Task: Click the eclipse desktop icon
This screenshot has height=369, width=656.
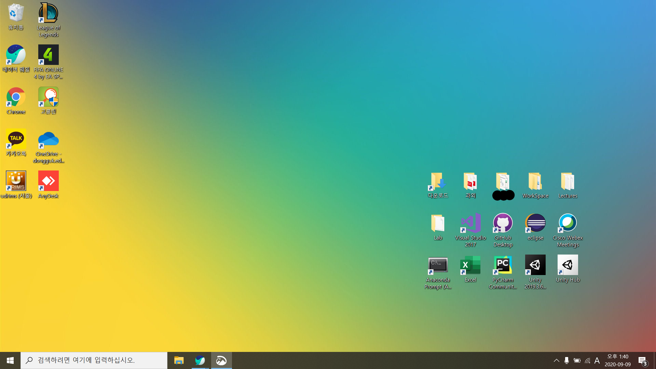Action: (x=535, y=223)
